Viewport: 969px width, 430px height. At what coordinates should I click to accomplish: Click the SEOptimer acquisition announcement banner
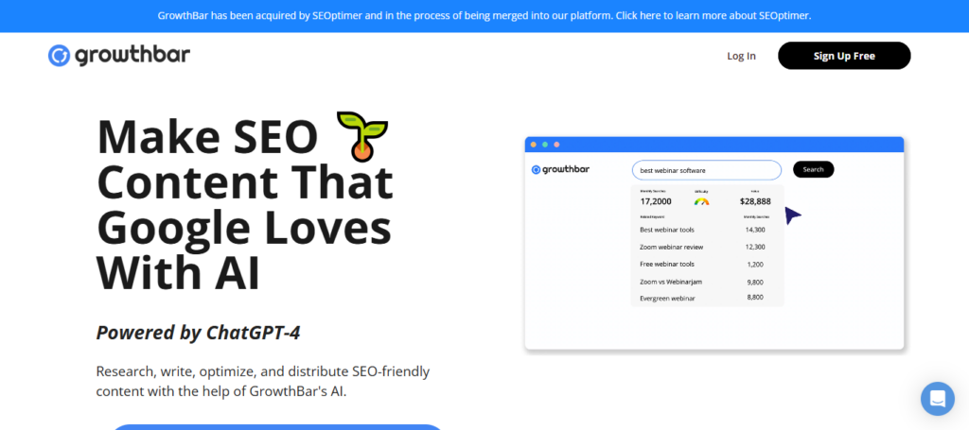pos(484,15)
